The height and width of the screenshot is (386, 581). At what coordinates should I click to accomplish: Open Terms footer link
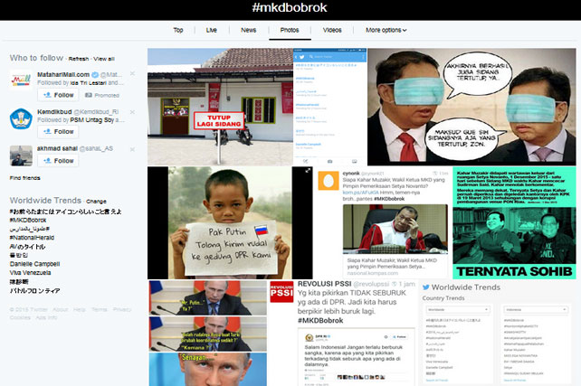(100, 309)
